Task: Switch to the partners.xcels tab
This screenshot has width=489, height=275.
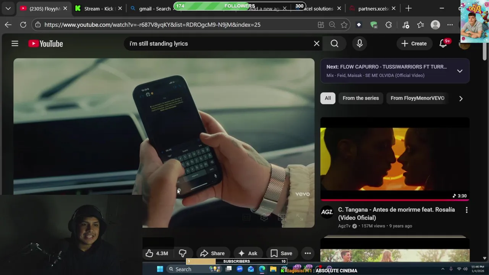Action: (x=372, y=8)
